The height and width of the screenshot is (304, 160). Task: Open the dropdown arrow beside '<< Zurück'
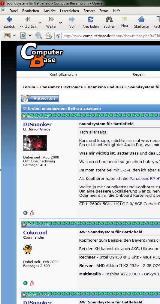[x=40, y=23]
